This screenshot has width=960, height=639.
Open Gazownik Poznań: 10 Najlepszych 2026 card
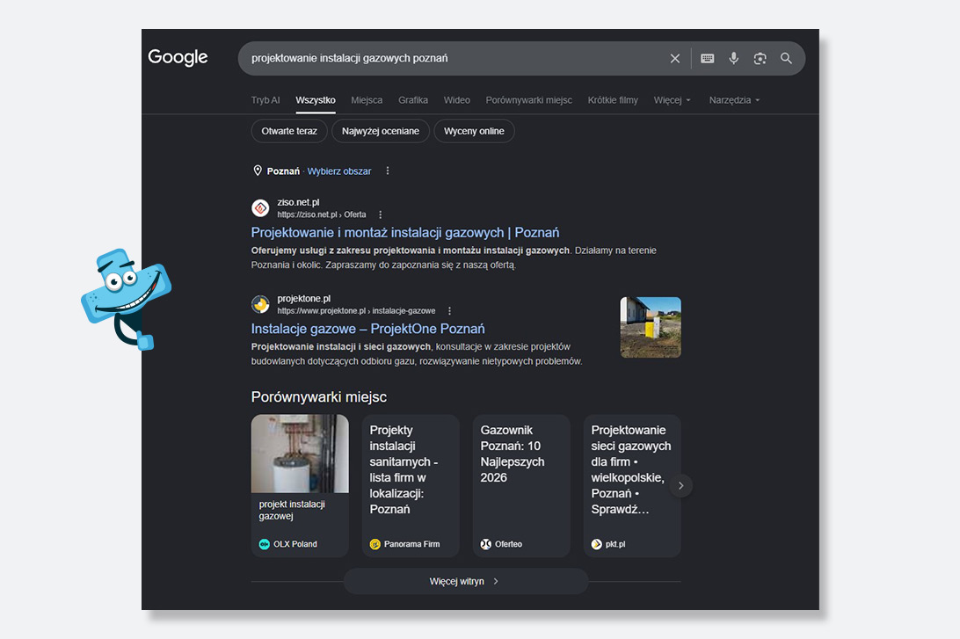click(521, 486)
